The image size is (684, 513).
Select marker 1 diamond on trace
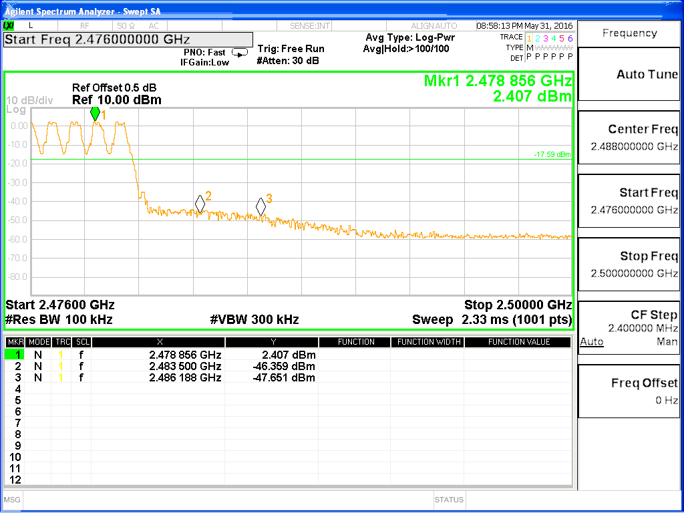95,114
